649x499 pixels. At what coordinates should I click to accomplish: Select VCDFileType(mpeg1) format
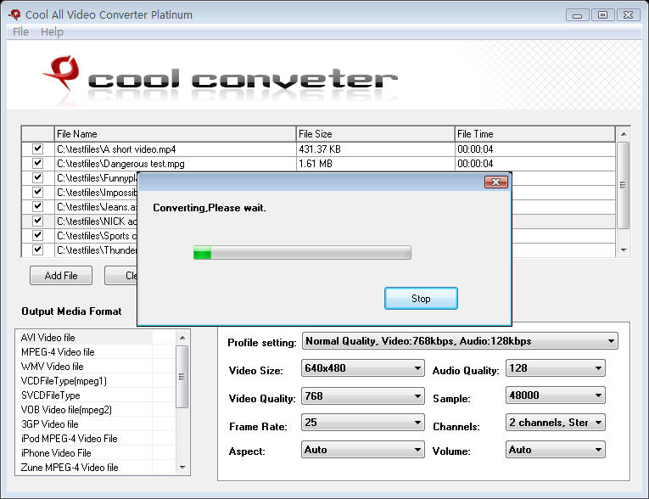(95, 381)
